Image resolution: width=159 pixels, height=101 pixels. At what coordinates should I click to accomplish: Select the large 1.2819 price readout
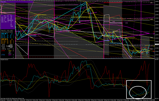coord(9,46)
